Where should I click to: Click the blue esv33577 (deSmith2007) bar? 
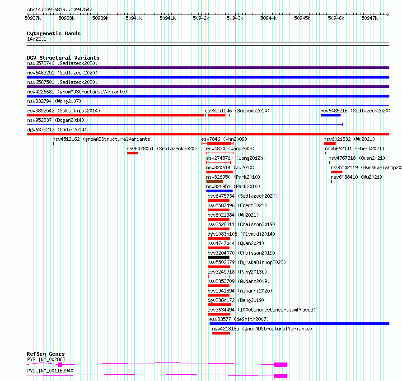coord(299,324)
